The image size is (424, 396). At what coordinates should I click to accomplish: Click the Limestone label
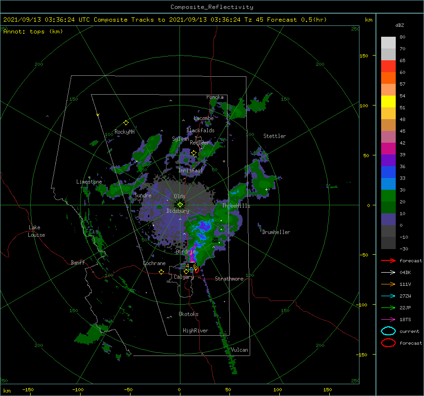[89, 182]
